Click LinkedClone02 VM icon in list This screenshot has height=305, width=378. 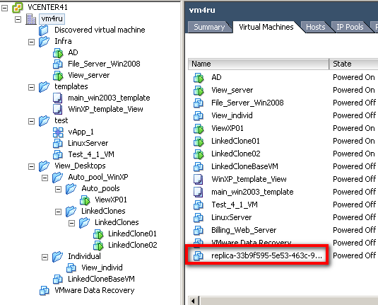[199, 154]
